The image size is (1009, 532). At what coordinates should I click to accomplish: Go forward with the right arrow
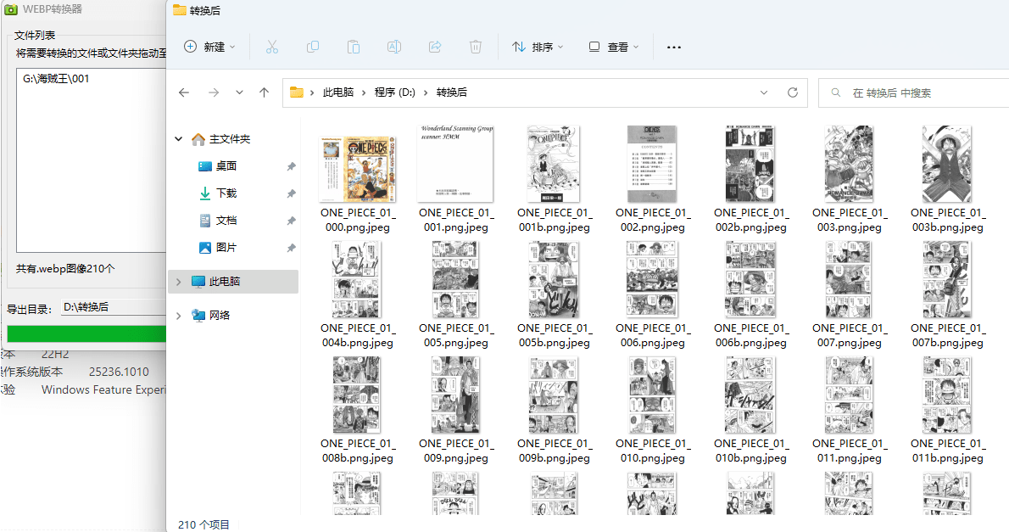pos(214,92)
